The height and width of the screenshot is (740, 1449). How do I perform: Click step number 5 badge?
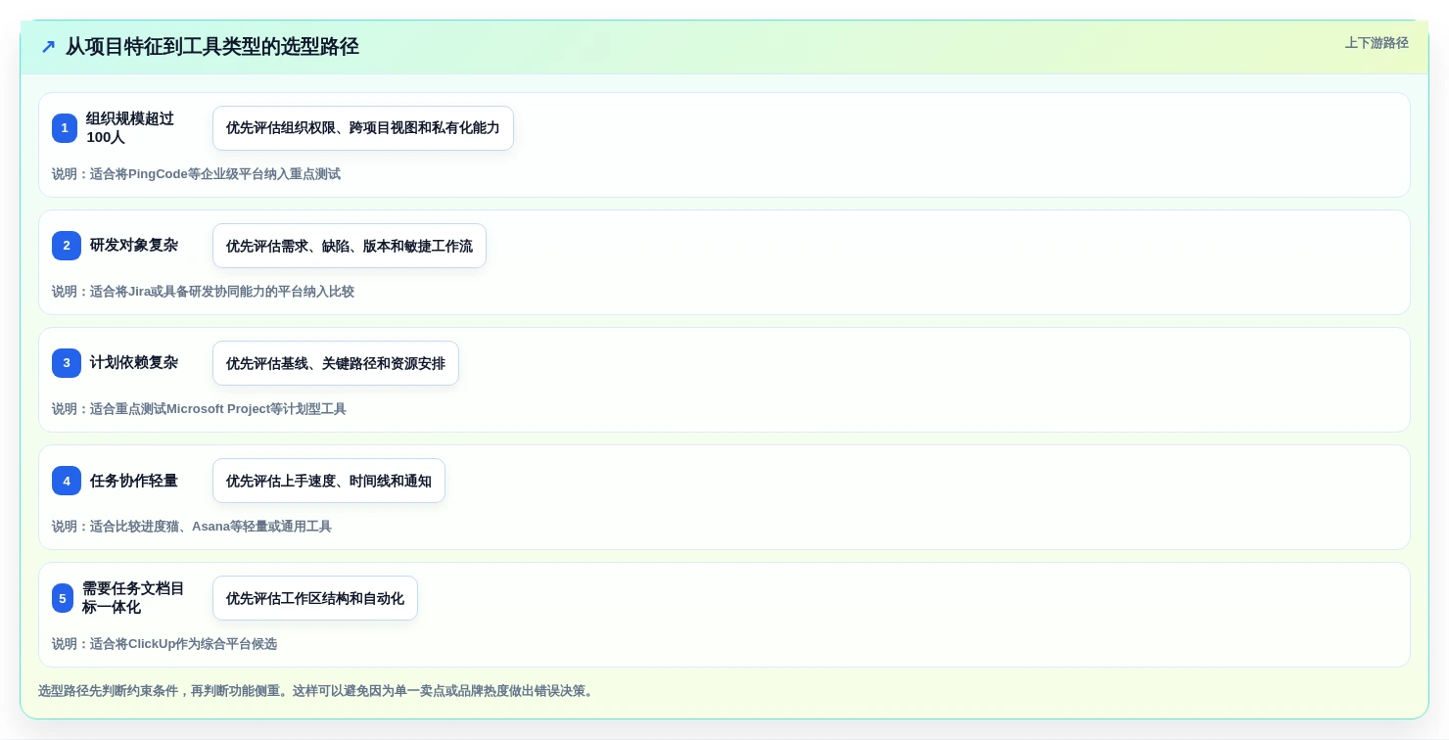click(x=63, y=598)
